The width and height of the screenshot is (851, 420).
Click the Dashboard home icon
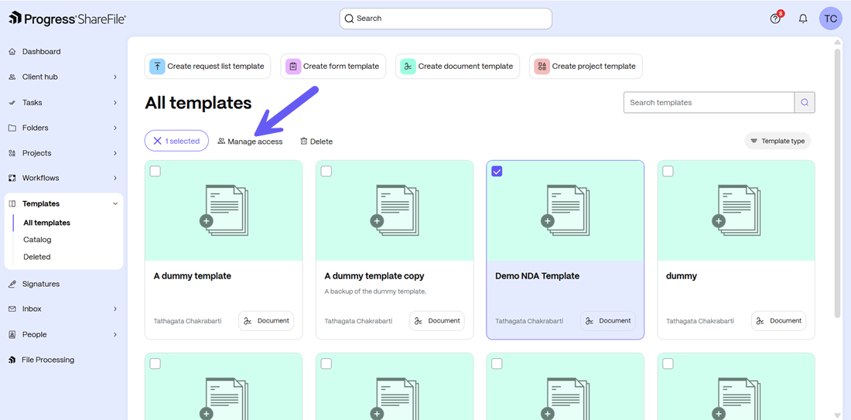point(12,52)
